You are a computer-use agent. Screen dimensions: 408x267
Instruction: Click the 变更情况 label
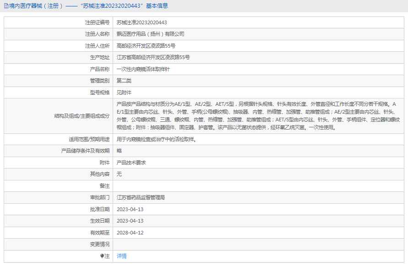pos(100,244)
